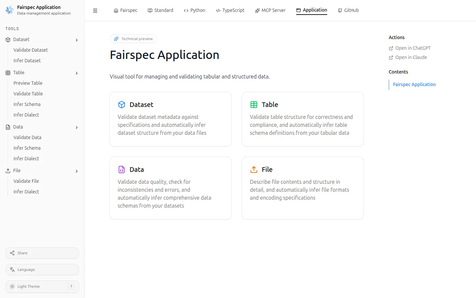The image size is (476, 298).
Task: Open Infer Schema under Table section
Action: coord(27,104)
